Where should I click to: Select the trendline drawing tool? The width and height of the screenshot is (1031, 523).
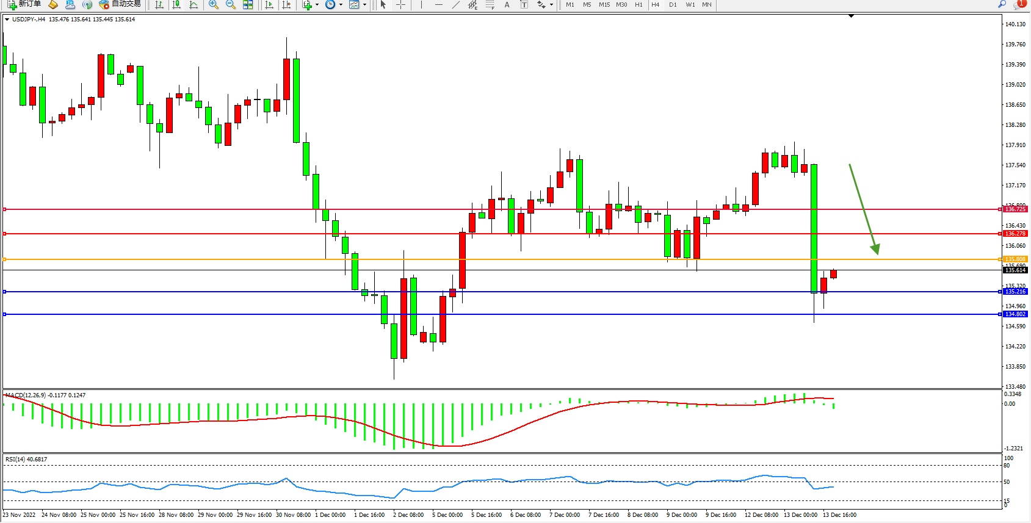point(455,5)
